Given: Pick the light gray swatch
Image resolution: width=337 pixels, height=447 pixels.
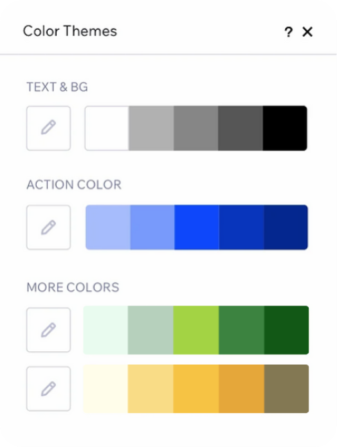Looking at the screenshot, I should [151, 128].
